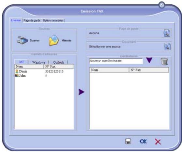Sort recipients list by N° Fax header
Screen dimensions: 182x152
(x=149, y=70)
